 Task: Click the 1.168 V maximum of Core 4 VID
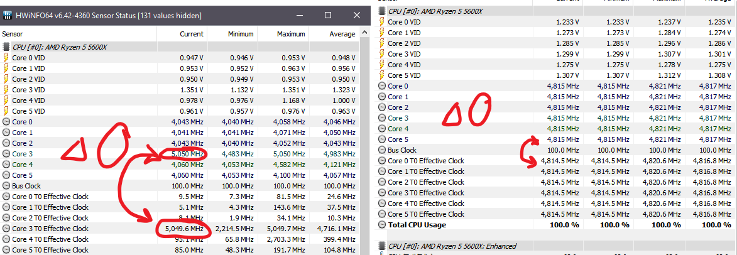pyautogui.click(x=294, y=100)
